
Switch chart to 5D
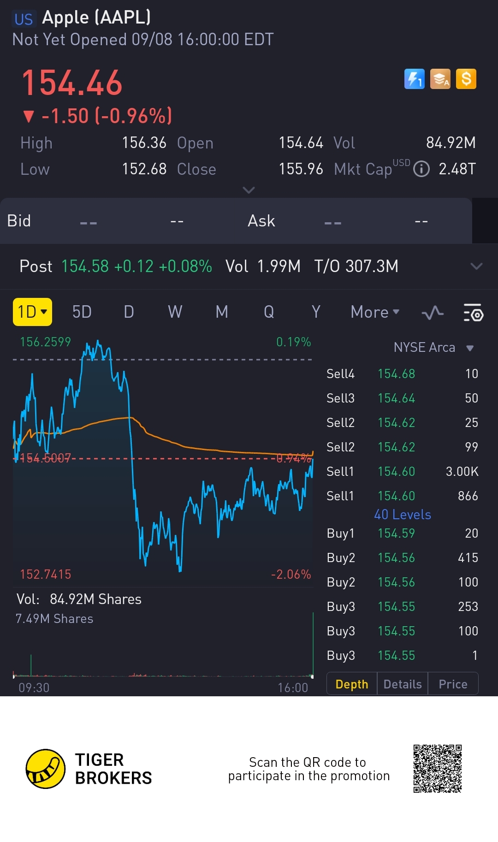point(82,312)
